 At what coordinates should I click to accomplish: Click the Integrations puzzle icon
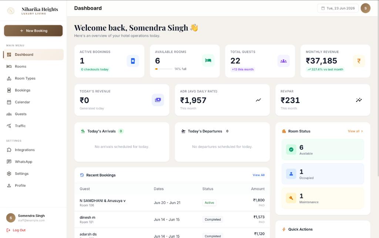click(x=9, y=150)
